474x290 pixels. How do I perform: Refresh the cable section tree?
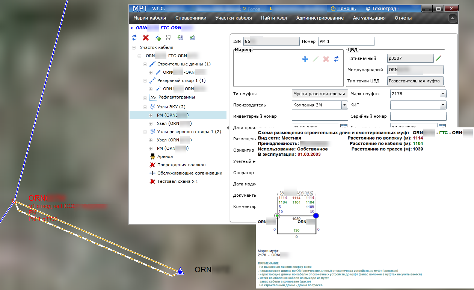click(x=134, y=38)
